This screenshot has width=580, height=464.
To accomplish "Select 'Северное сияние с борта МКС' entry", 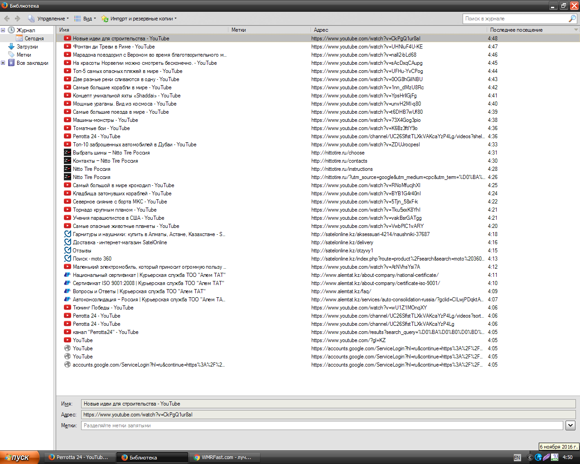I will click(318, 201).
